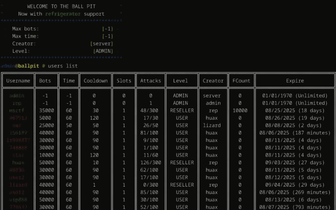Click expire date 08/08/2025 (2 days)
336x210 pixels.
[294, 126]
